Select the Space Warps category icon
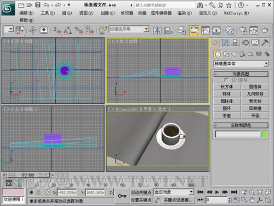Image resolution: width=274 pixels, height=206 pixels. point(259,54)
